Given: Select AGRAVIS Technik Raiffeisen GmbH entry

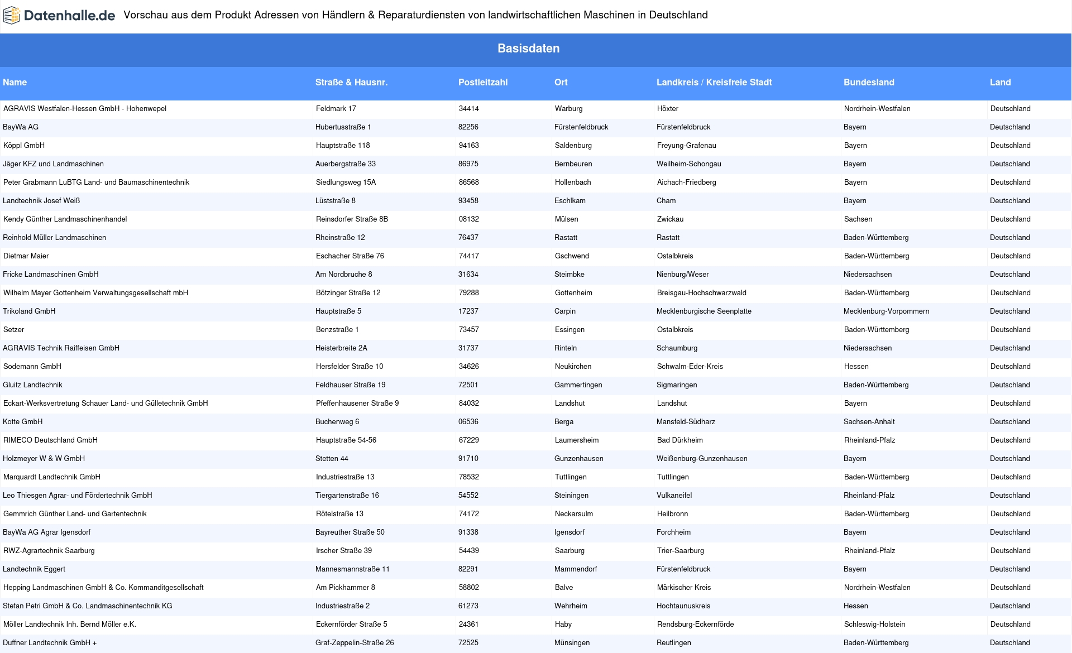Looking at the screenshot, I should pyautogui.click(x=61, y=348).
